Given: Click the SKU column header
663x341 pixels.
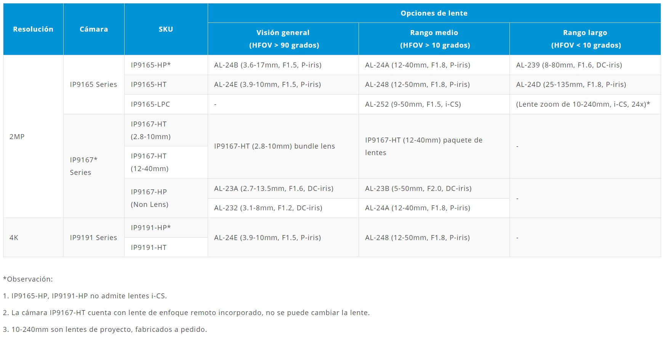Looking at the screenshot, I should 166,29.
